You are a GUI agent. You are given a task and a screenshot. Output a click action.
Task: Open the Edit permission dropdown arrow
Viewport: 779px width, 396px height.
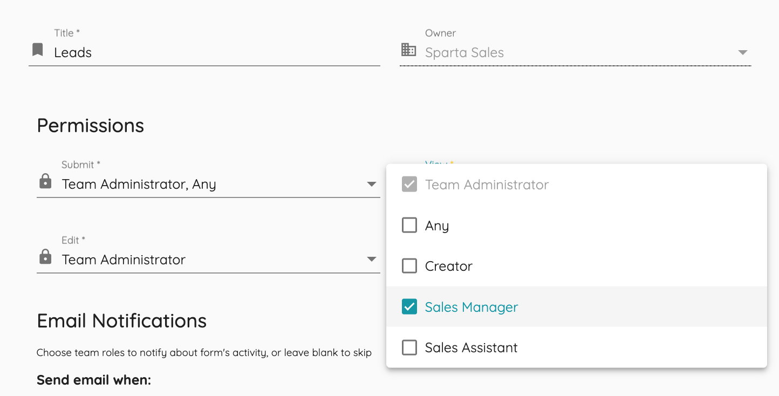(372, 260)
